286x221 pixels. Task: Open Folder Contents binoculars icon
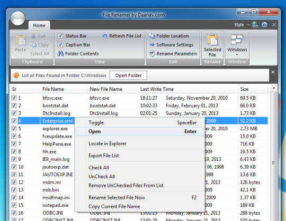(60, 54)
